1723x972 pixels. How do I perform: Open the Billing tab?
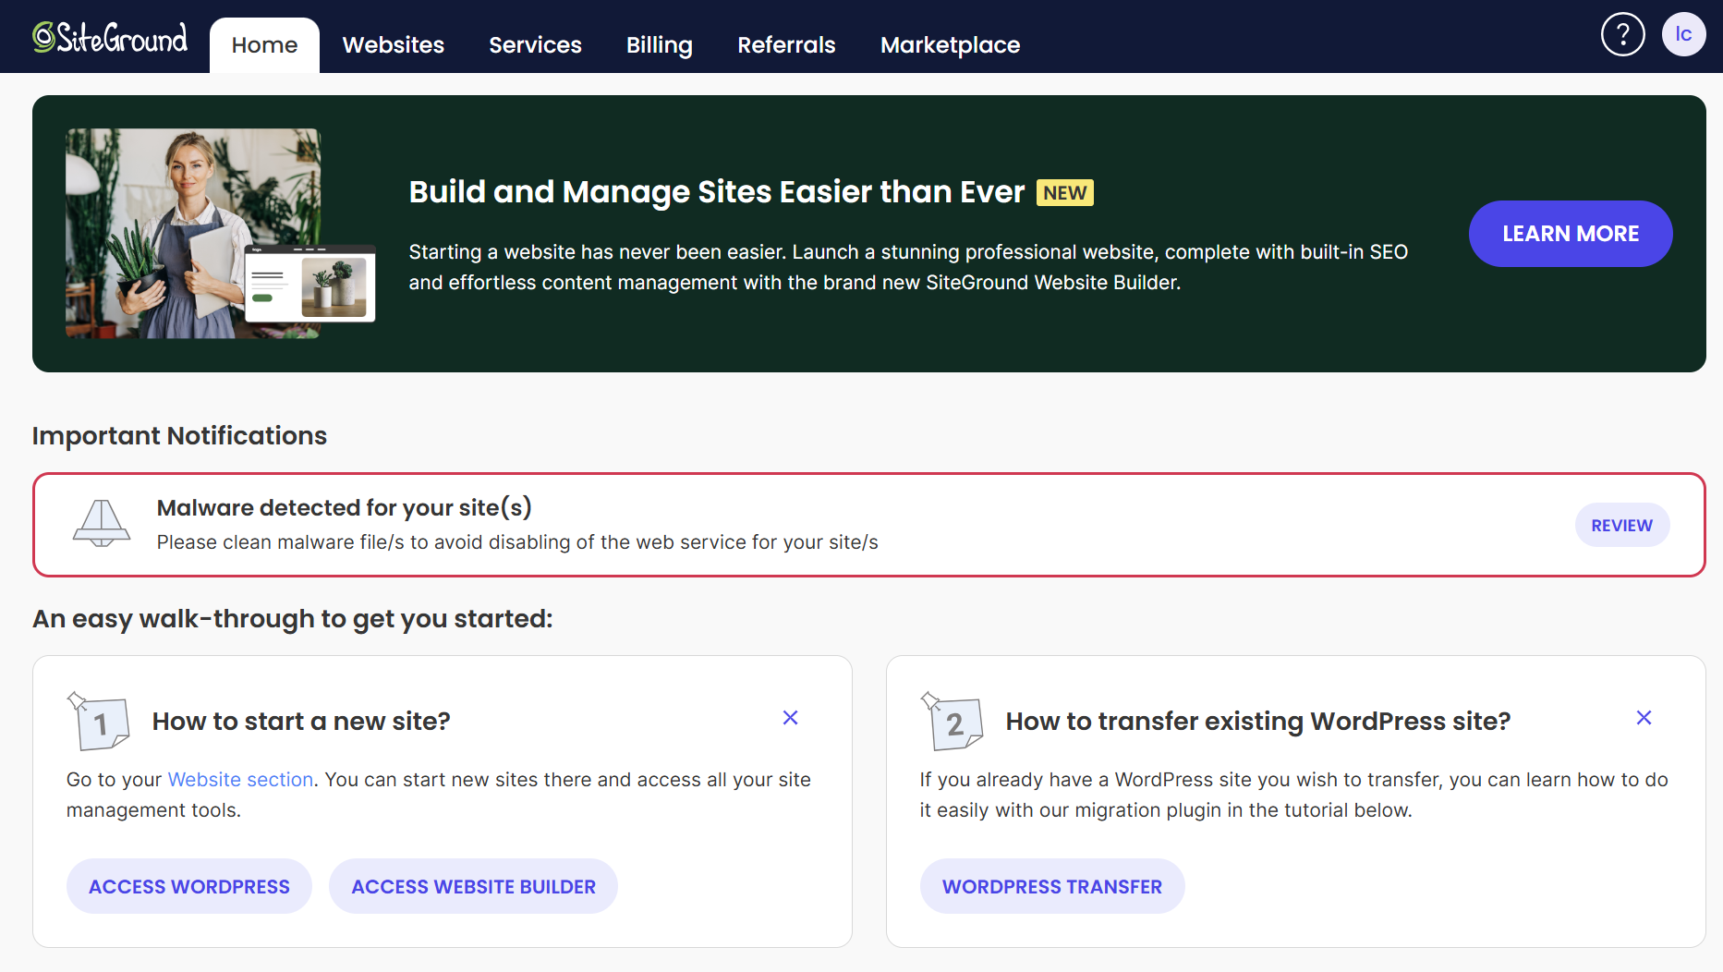pyautogui.click(x=659, y=45)
